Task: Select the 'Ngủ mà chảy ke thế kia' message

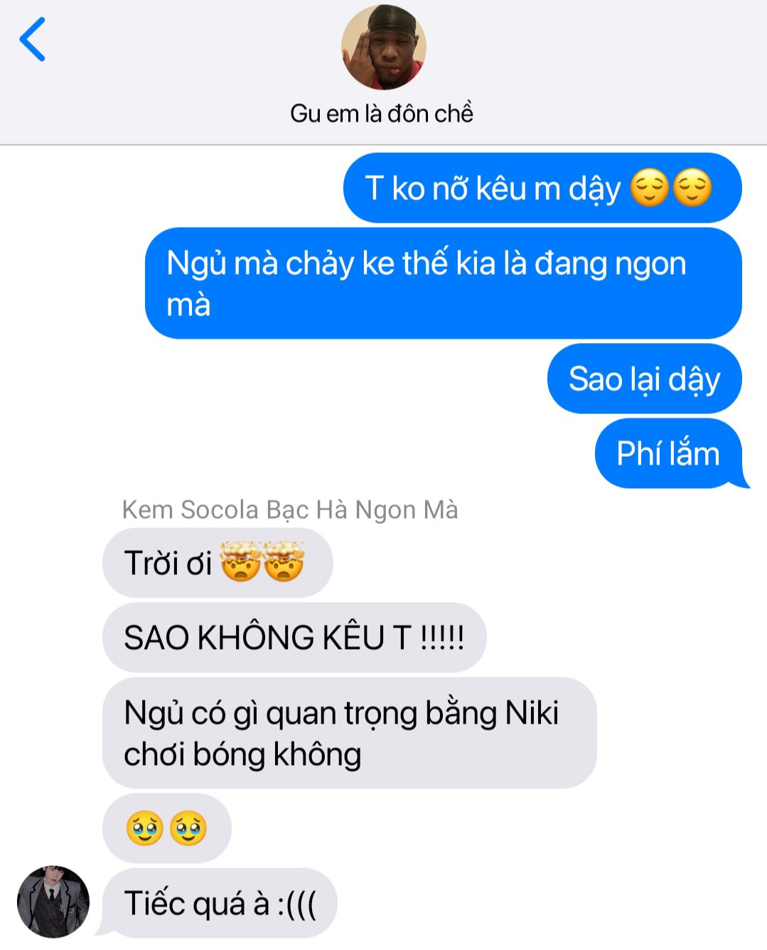Action: [444, 283]
